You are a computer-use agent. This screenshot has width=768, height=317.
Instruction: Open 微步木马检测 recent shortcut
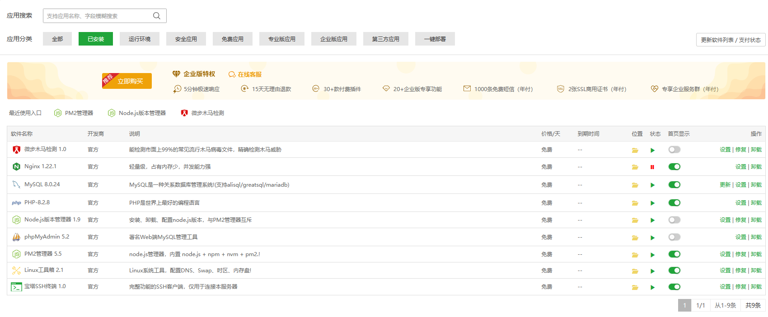(202, 113)
